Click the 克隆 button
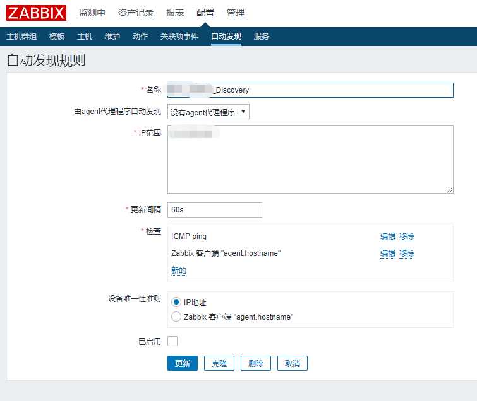 click(219, 363)
